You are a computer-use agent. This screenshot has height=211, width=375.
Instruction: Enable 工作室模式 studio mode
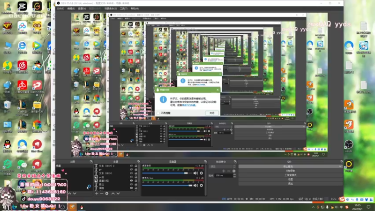click(x=291, y=175)
